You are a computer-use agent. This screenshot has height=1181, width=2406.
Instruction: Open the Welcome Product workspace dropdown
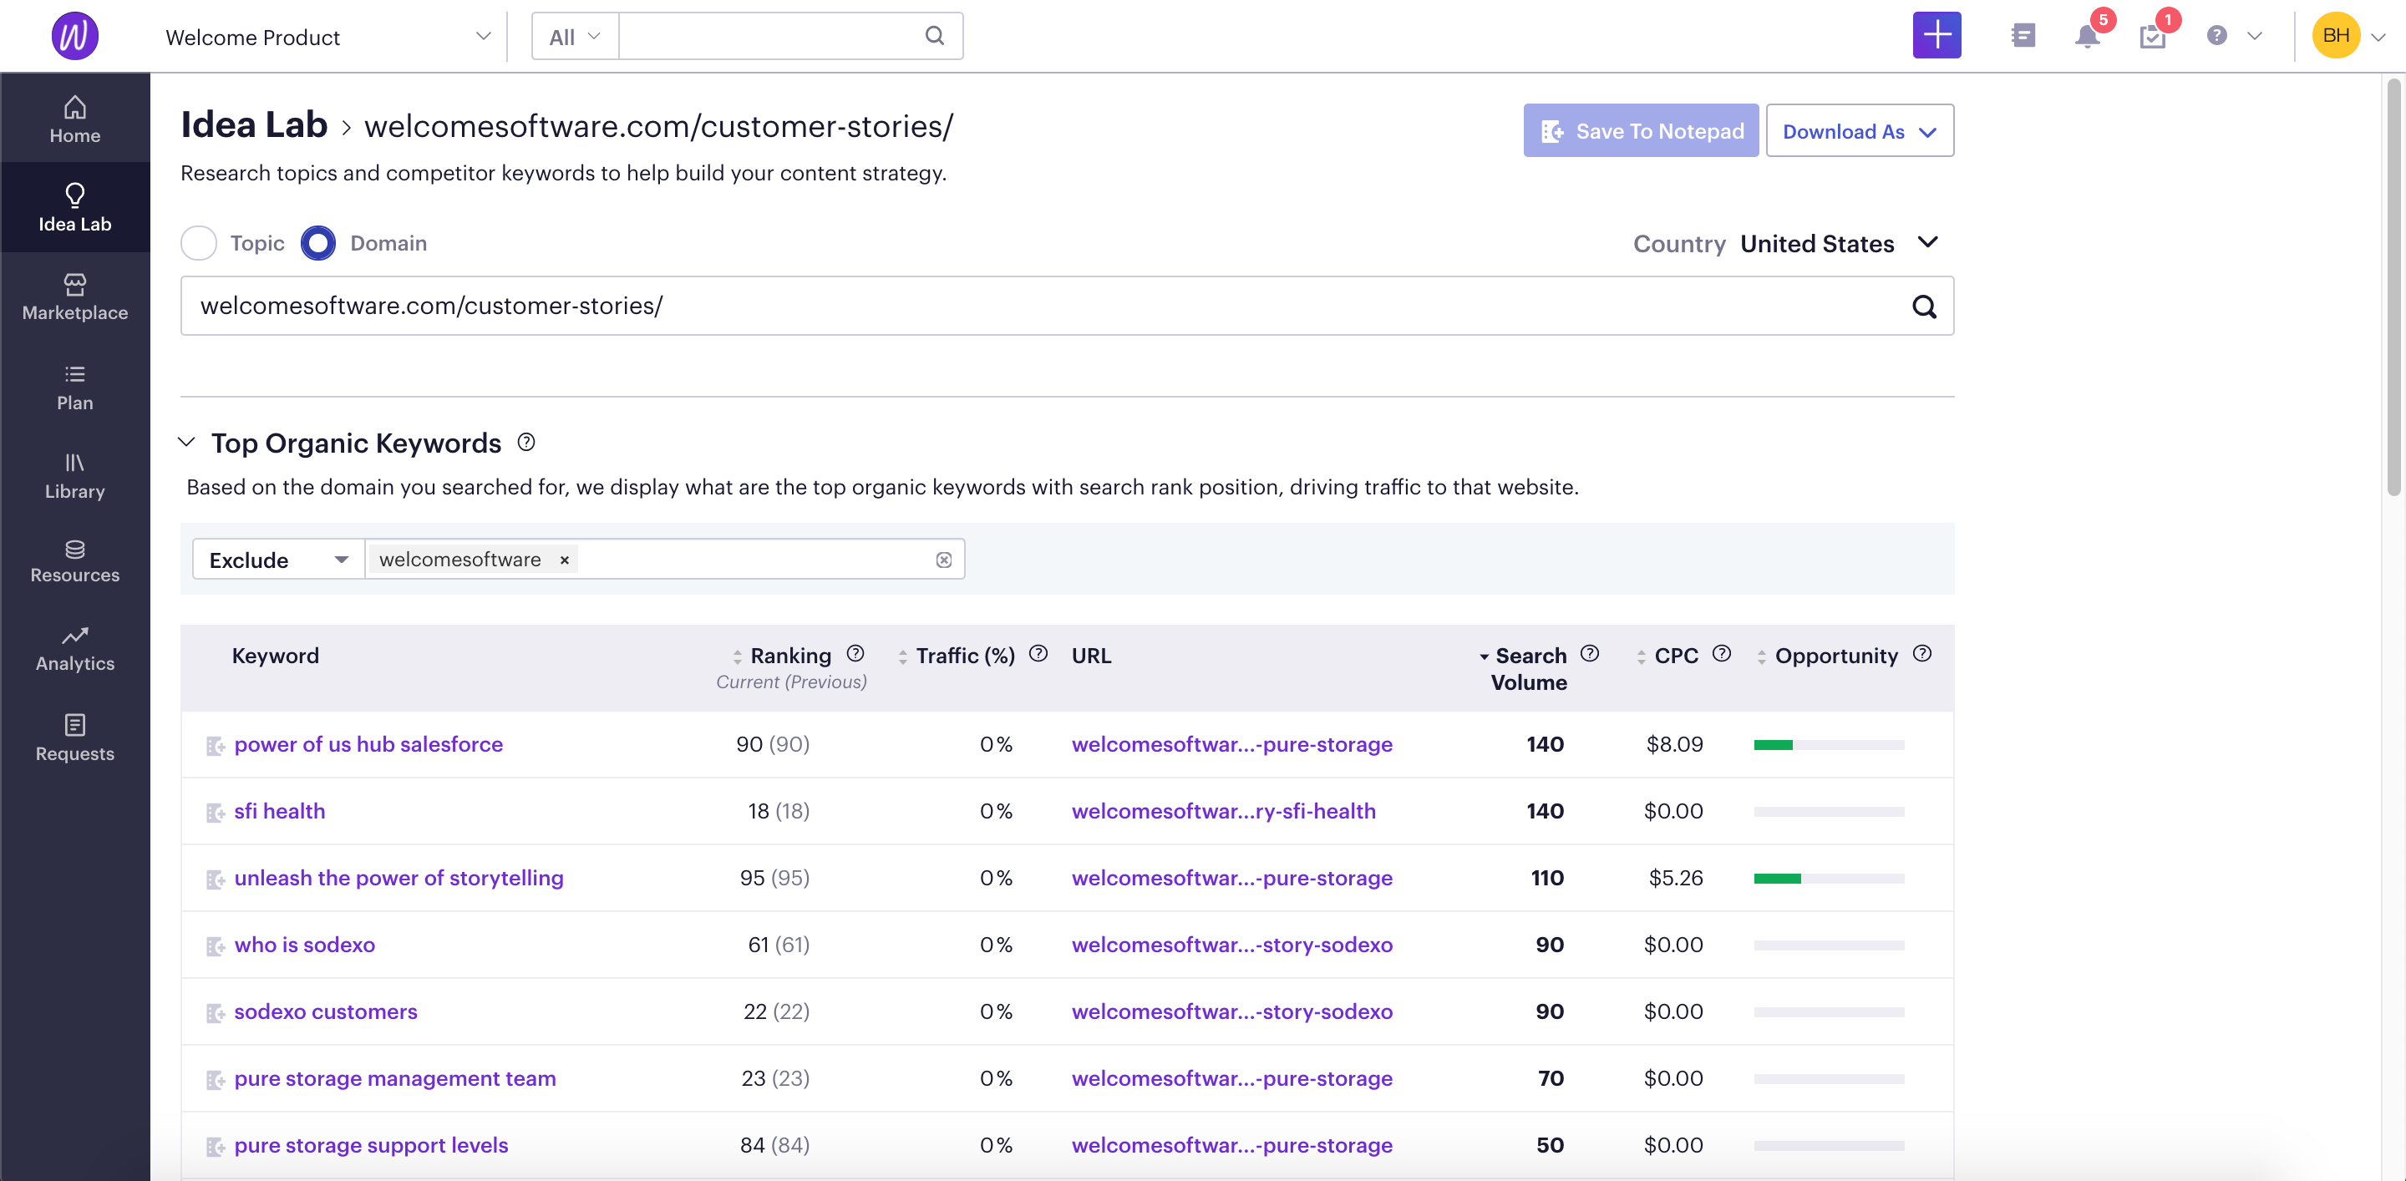click(327, 37)
